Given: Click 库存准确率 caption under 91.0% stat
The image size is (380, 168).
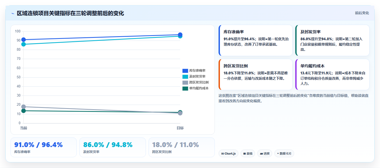Looking at the screenshot, I should pos(22,152).
